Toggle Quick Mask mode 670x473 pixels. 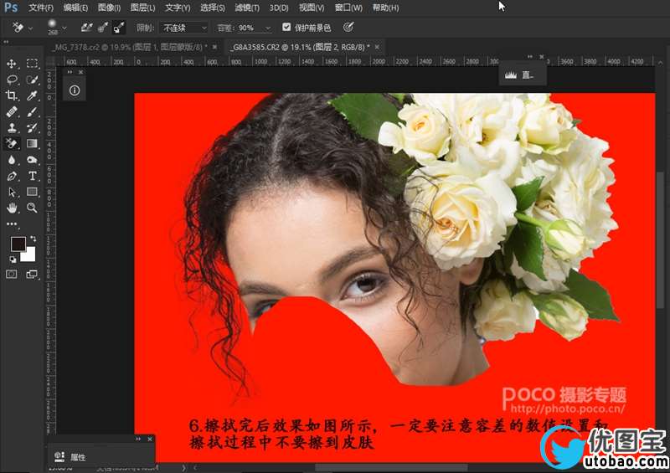coord(12,274)
